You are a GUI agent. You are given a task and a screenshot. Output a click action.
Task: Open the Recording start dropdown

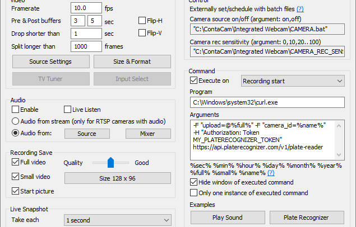293,81
